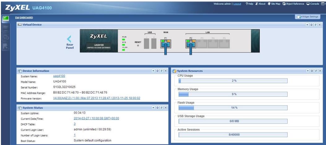
Task: Open the uag4100 system name link
Action: click(59, 76)
